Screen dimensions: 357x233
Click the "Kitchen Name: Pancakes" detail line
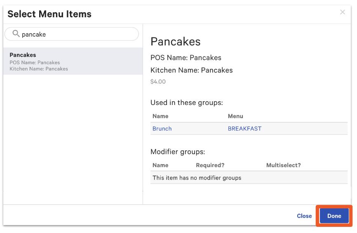click(x=192, y=70)
